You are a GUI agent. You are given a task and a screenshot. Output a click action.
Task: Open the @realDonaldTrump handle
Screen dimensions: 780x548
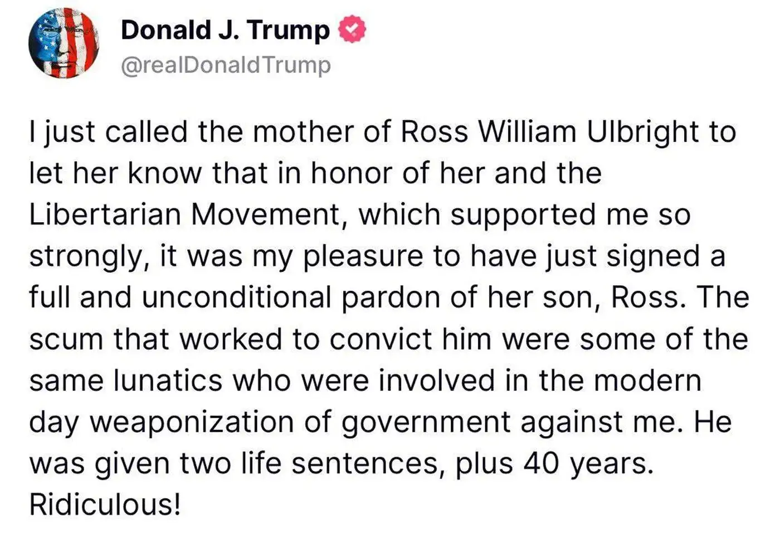[226, 65]
